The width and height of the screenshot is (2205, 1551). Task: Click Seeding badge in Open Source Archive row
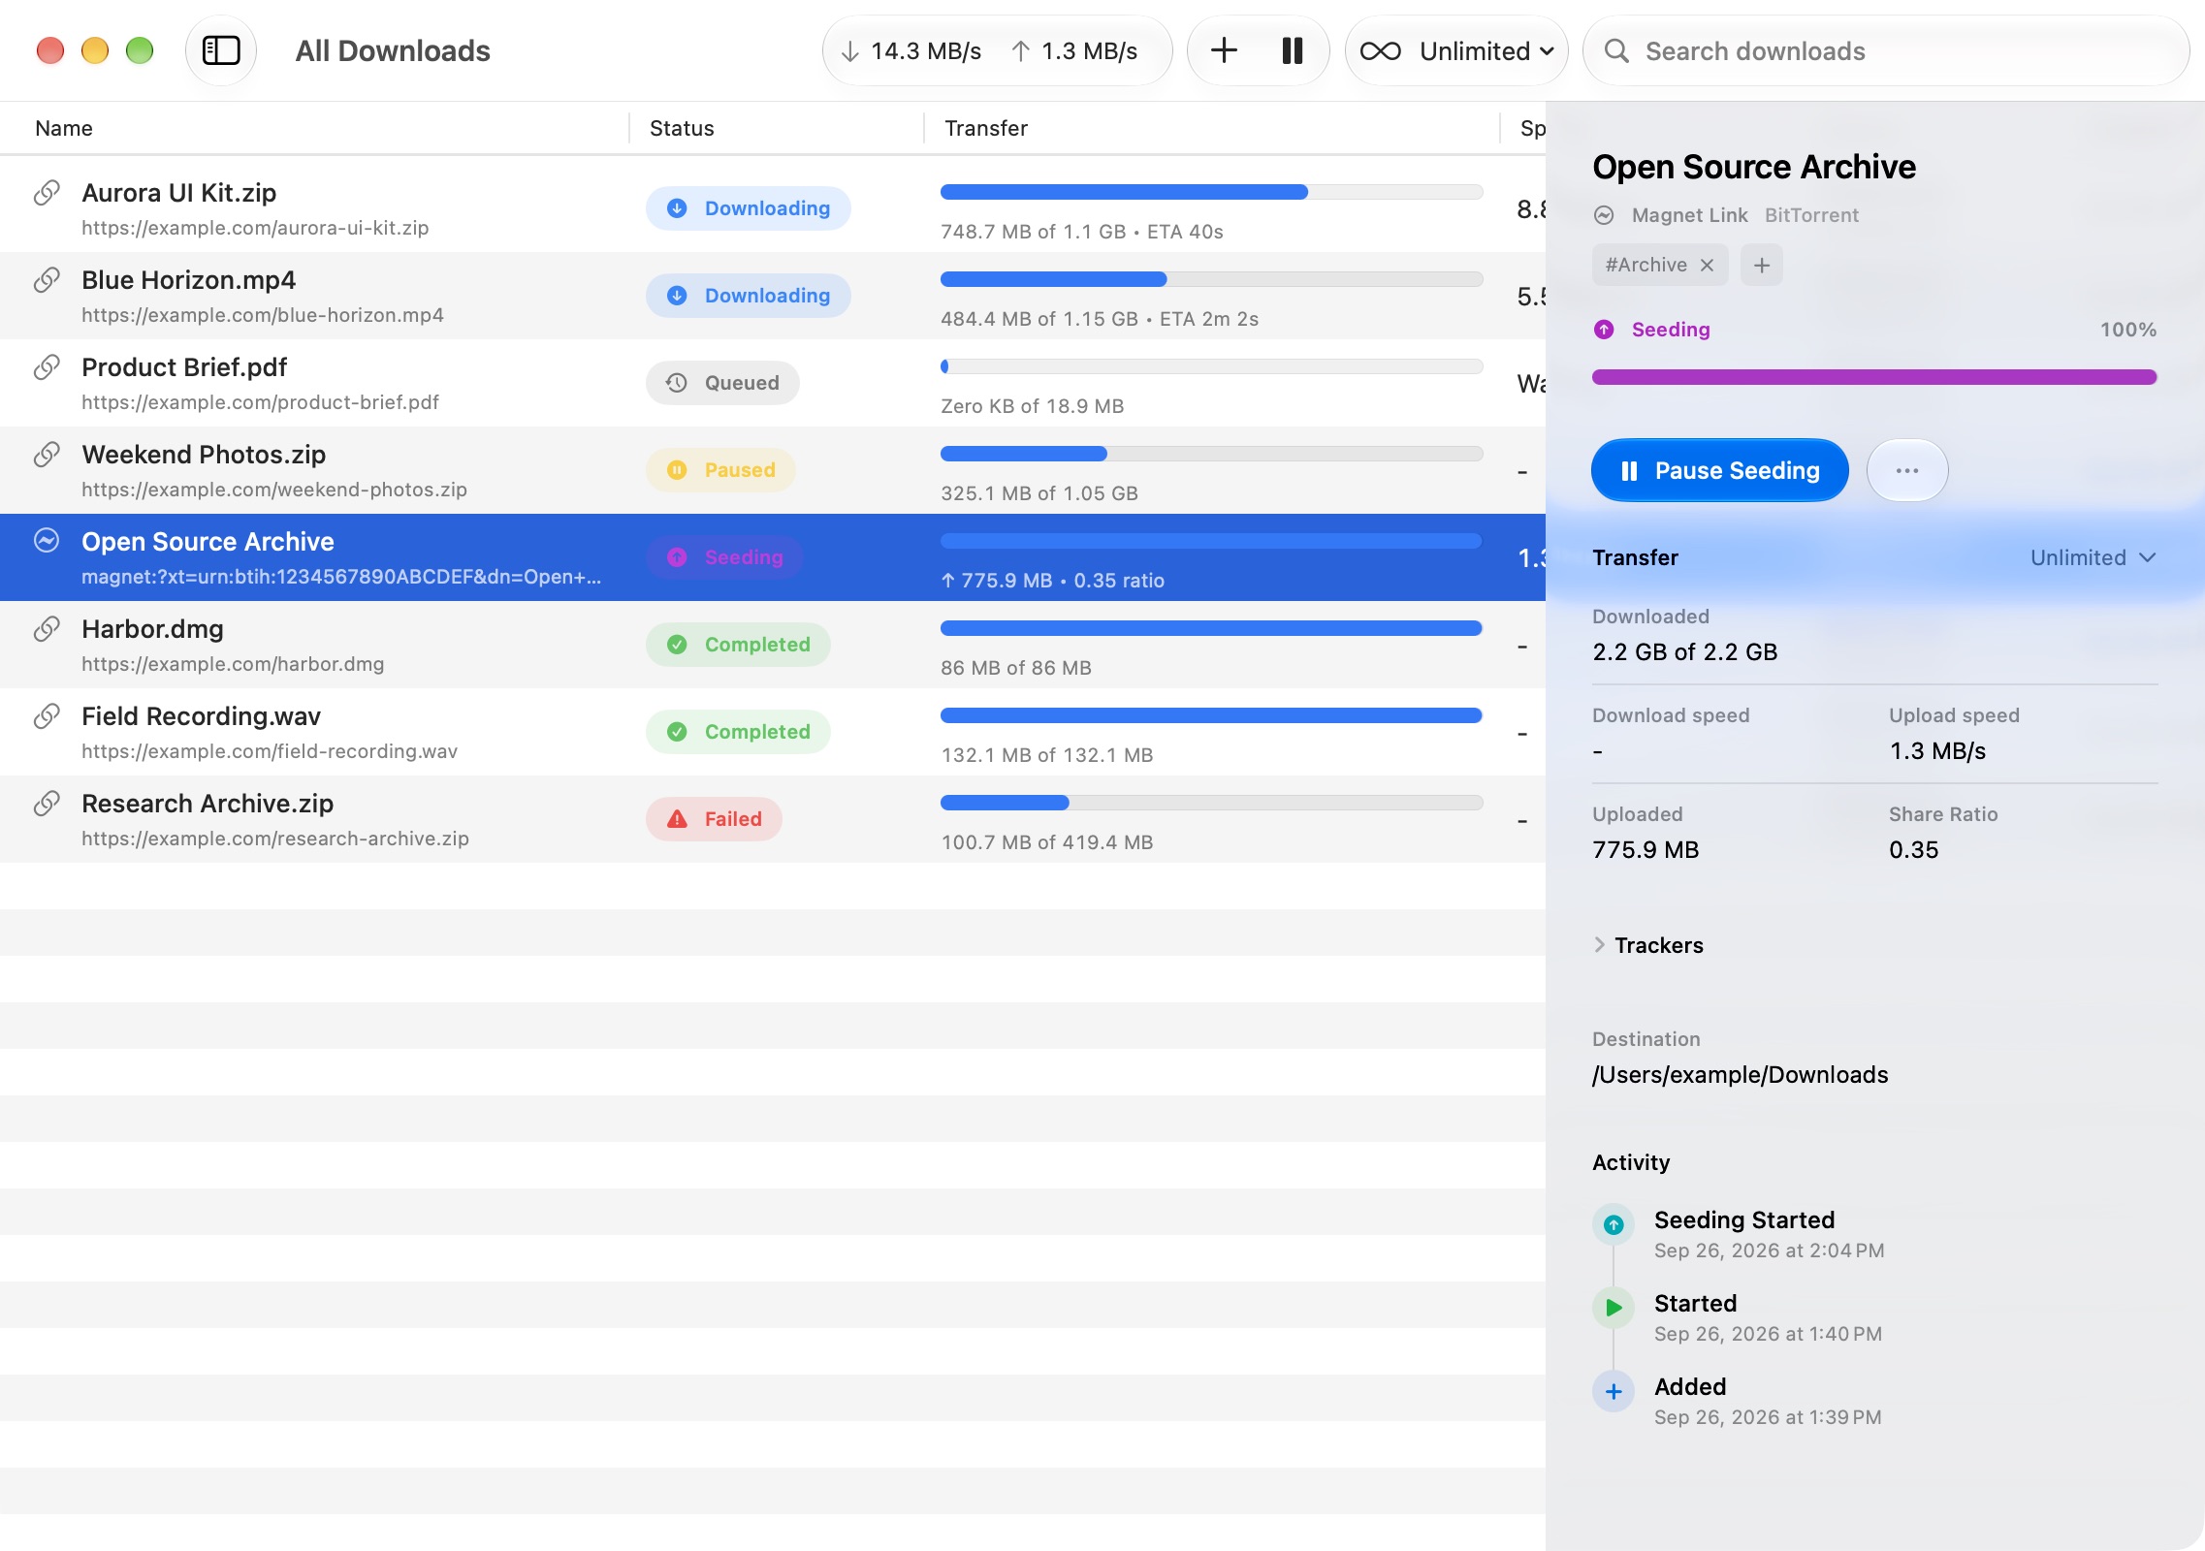click(x=724, y=557)
